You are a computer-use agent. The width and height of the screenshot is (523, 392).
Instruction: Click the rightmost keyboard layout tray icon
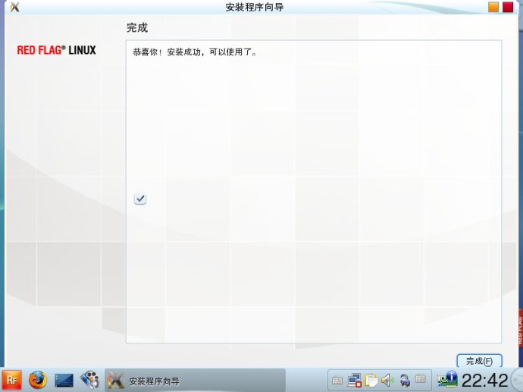[421, 380]
